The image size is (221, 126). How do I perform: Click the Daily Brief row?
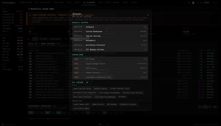110,68
